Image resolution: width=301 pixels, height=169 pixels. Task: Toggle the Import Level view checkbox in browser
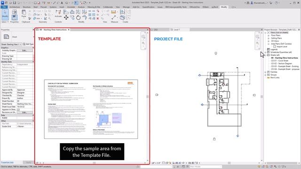(x=275, y=46)
